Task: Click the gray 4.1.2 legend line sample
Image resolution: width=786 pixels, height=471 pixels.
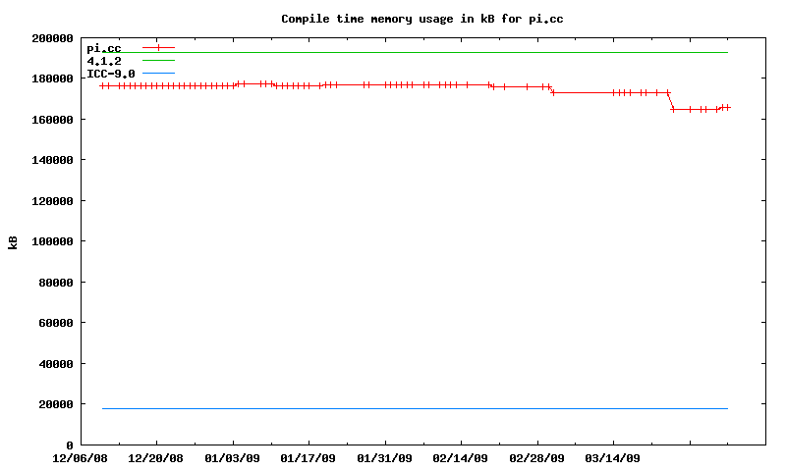Action: (x=158, y=61)
